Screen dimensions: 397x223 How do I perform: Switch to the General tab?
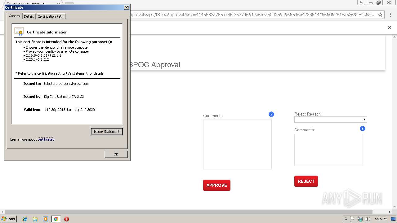15,16
